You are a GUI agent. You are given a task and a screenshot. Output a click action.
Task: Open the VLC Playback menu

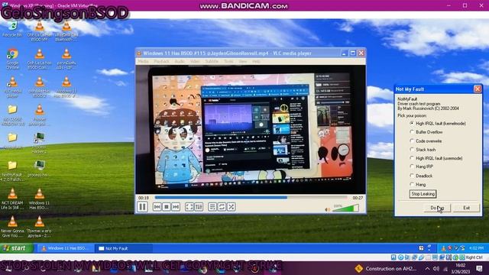[x=161, y=61]
